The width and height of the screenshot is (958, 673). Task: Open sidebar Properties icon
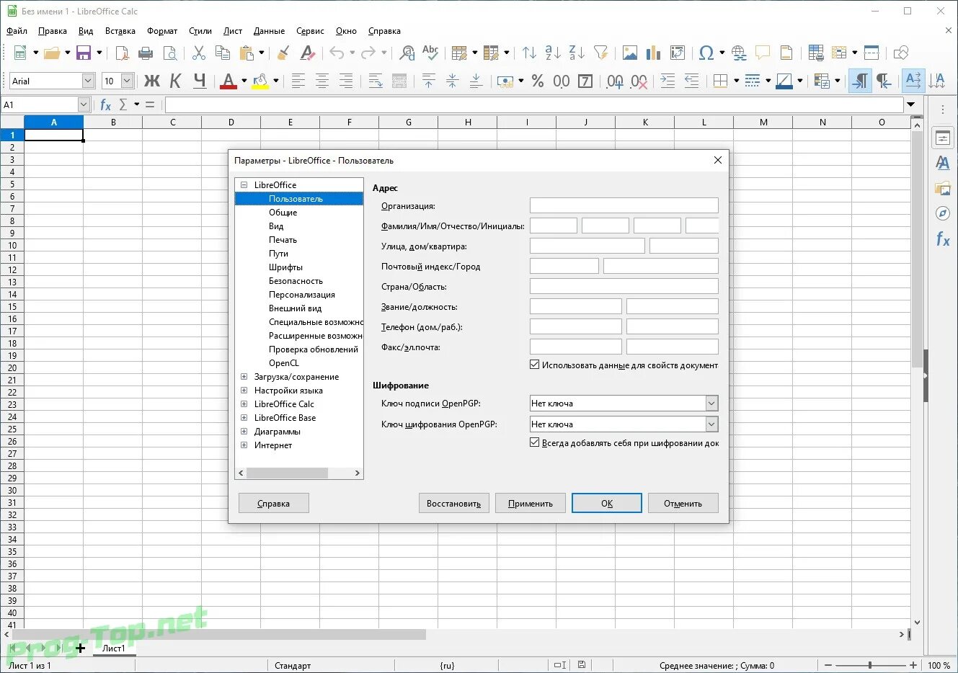coord(942,138)
